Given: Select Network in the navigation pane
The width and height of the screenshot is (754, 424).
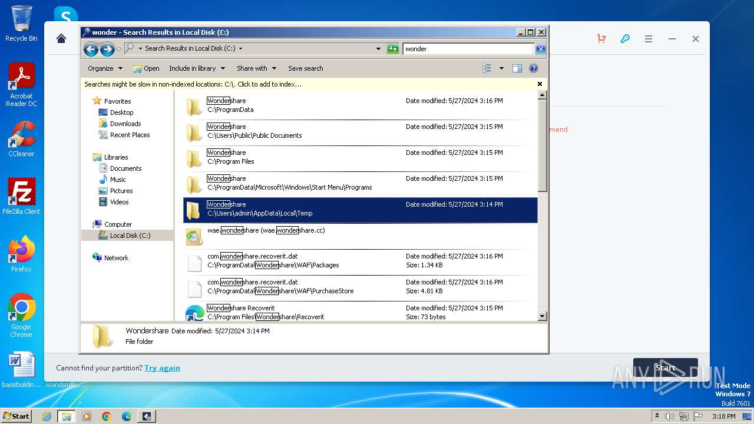Looking at the screenshot, I should pos(110,258).
